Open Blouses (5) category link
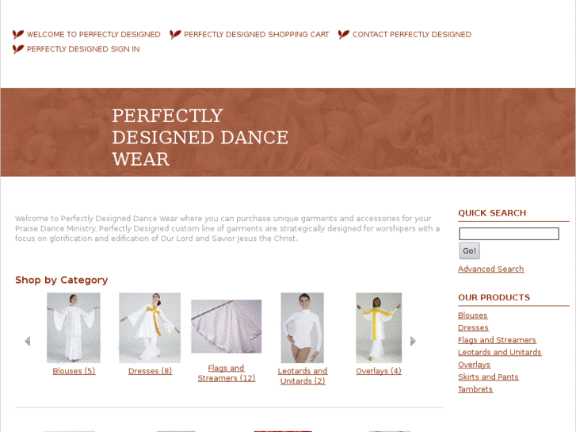Viewport: 576px width, 432px height. pyautogui.click(x=74, y=371)
